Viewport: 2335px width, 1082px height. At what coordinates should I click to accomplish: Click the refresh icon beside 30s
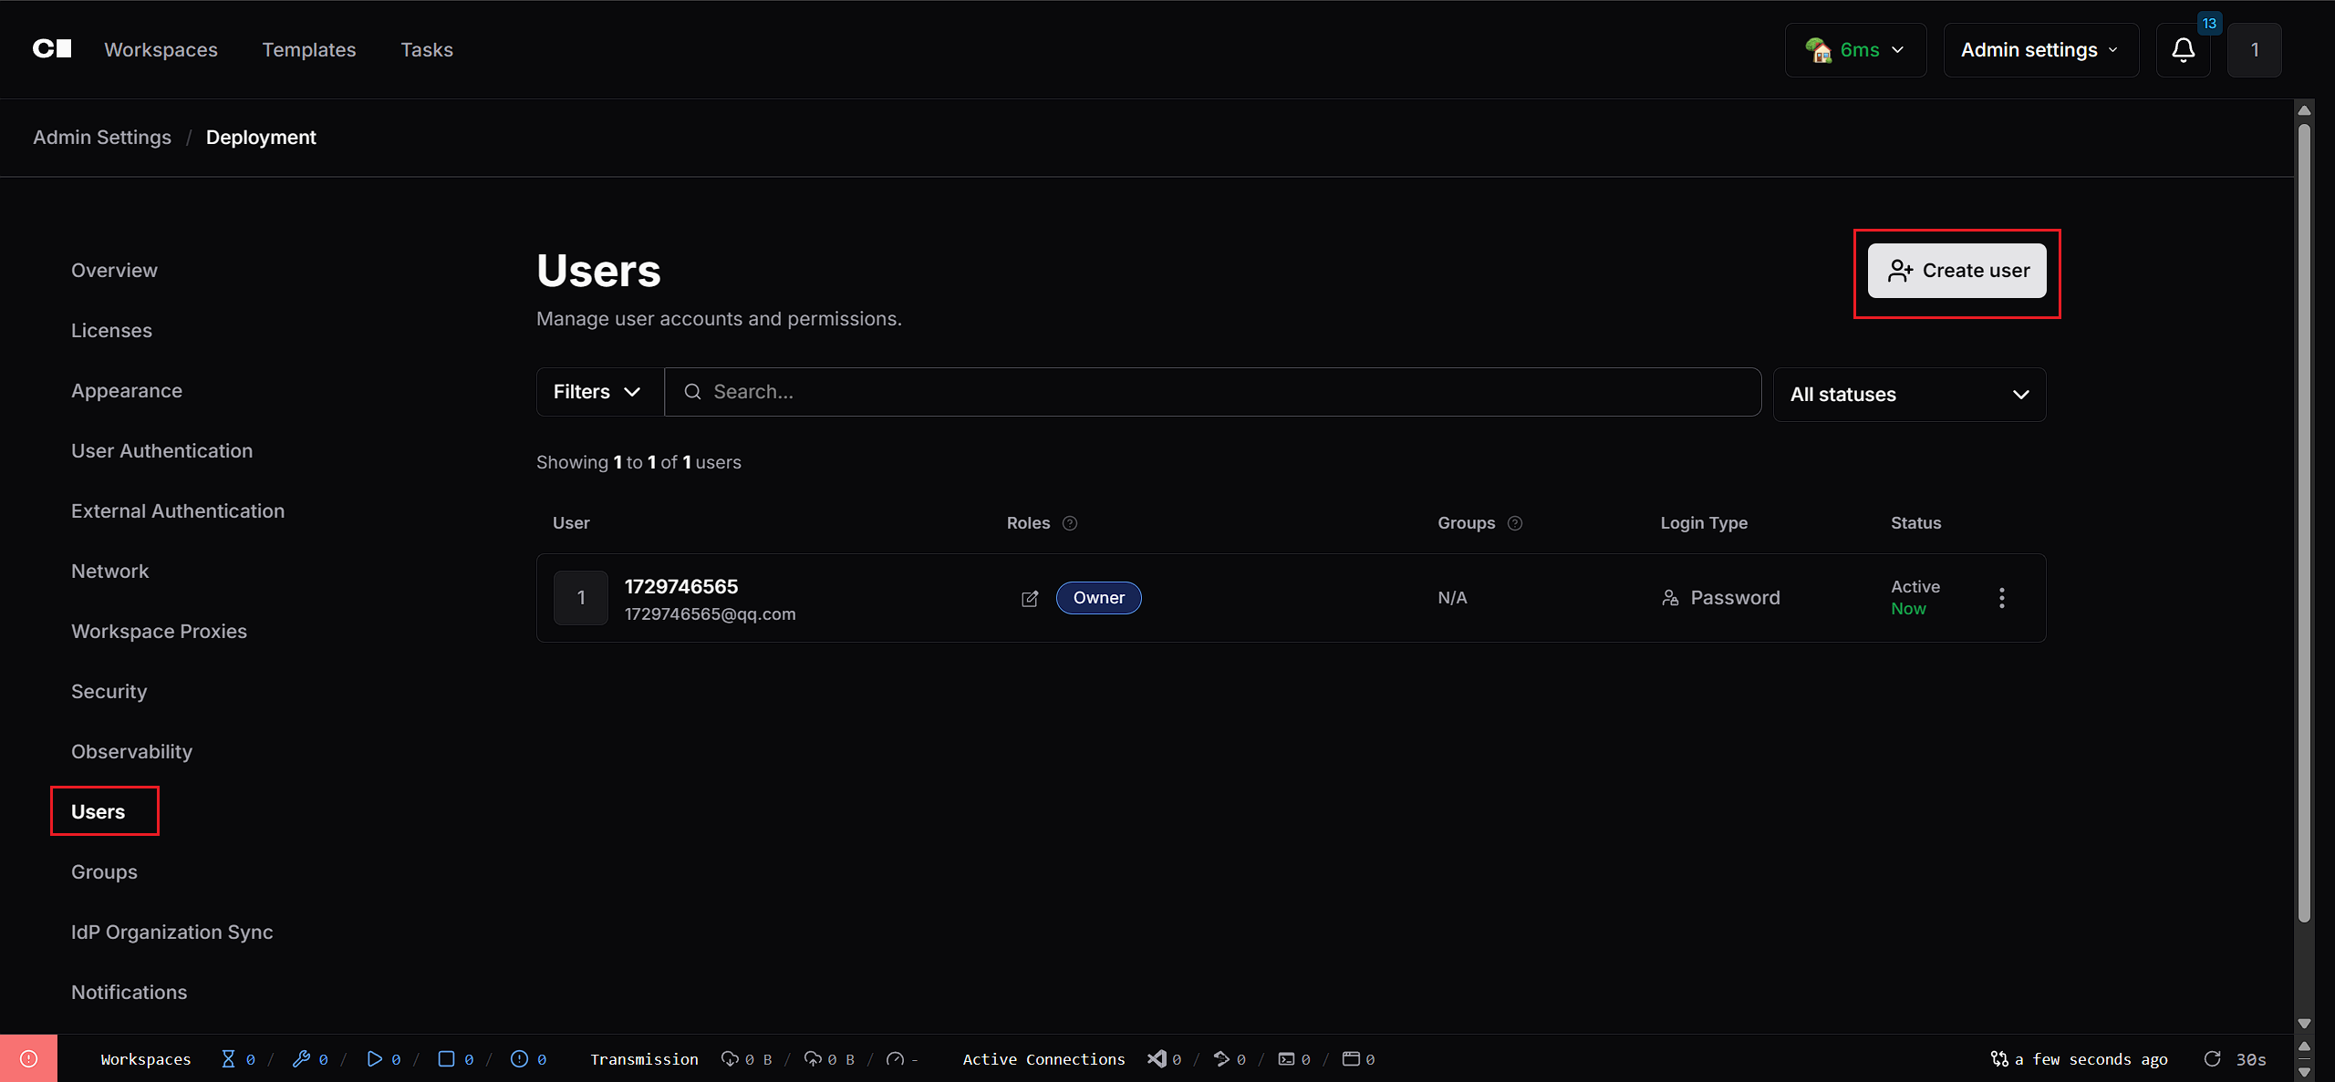coord(2212,1058)
